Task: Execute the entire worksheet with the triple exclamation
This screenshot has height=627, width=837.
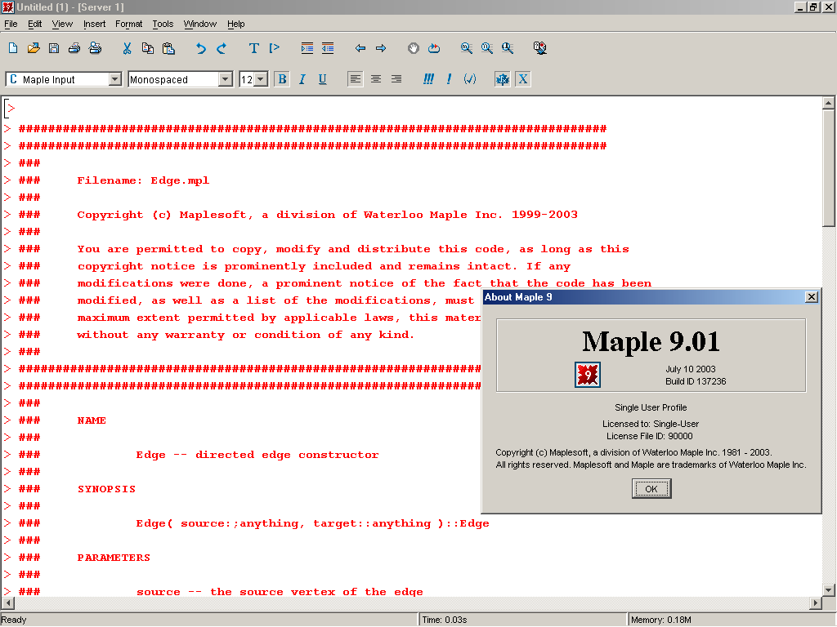Action: coord(428,79)
